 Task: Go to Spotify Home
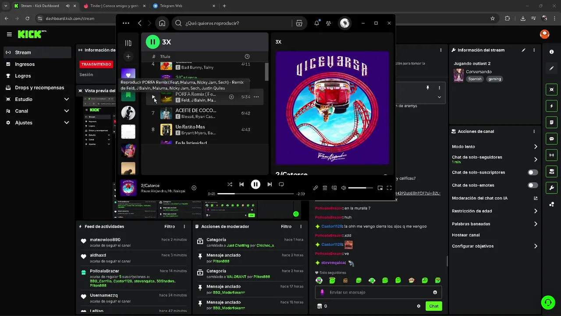coord(162,23)
